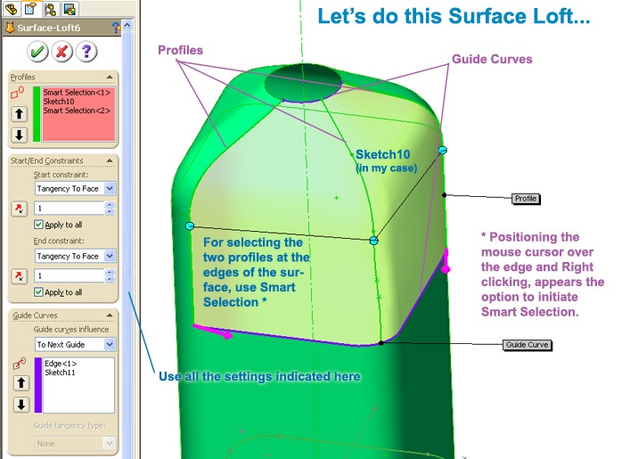Collapse the Start/End Constraints section

[110, 160]
